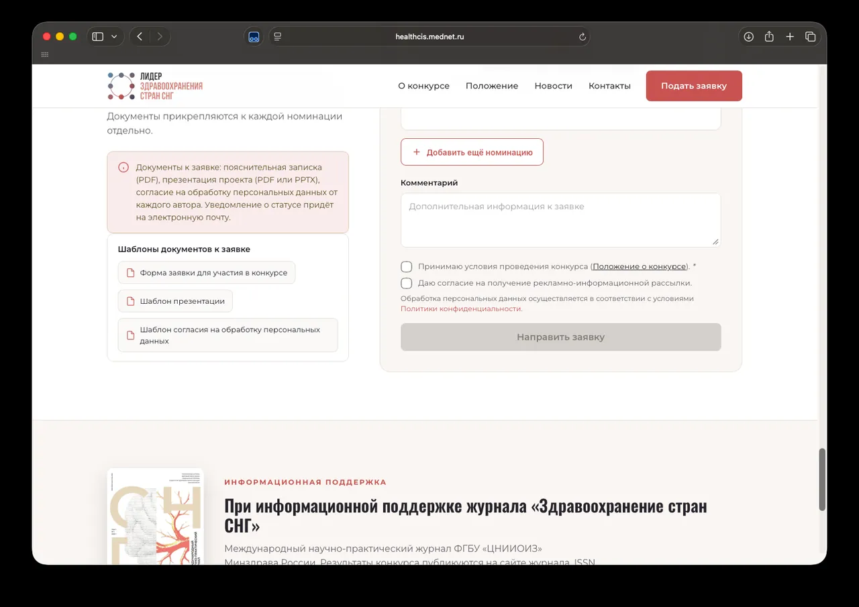Image resolution: width=859 pixels, height=607 pixels.
Task: Download the Шаблон презентации template
Action: click(175, 301)
